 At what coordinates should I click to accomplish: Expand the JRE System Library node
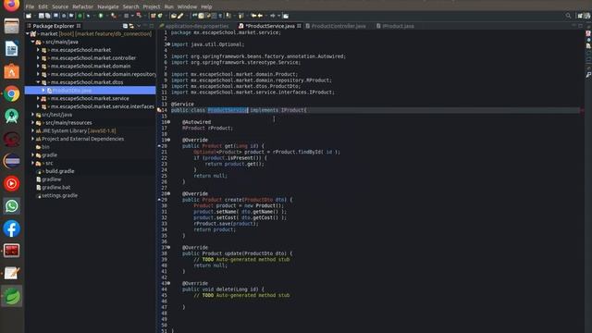click(33, 130)
